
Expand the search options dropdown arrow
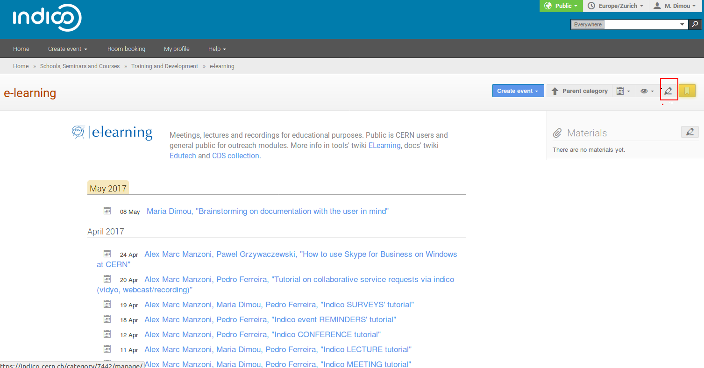tap(683, 24)
